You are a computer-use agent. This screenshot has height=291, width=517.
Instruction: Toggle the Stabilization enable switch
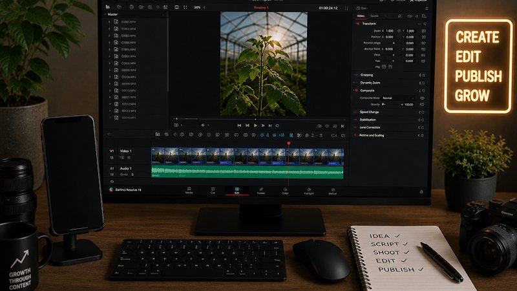[x=355, y=120]
